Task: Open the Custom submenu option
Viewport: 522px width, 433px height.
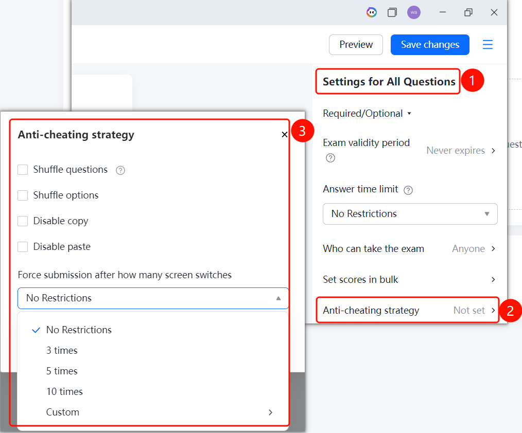Action: point(153,412)
